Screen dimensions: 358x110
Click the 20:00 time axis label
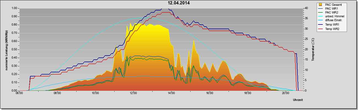(x=285, y=93)
